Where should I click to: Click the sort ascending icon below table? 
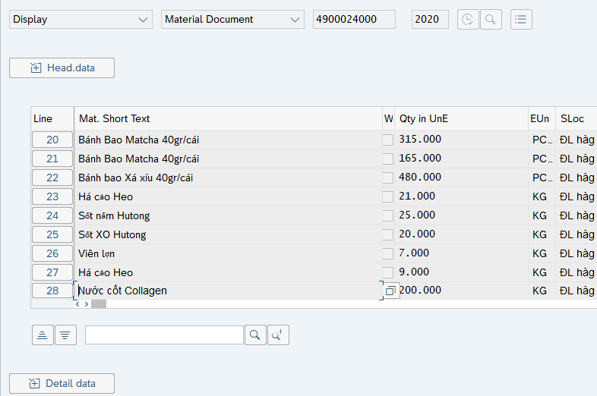point(43,335)
